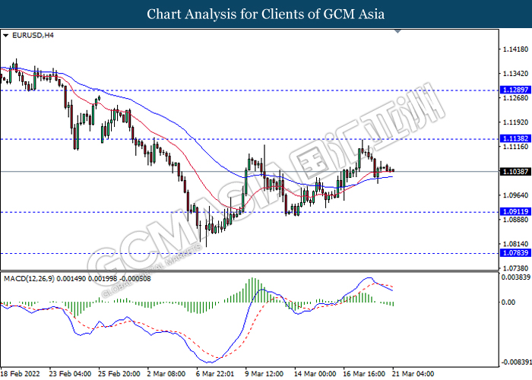The height and width of the screenshot is (380, 532).
Task: Click the EURUSD,H4 symbol dropdown arrow
Action: [5, 35]
